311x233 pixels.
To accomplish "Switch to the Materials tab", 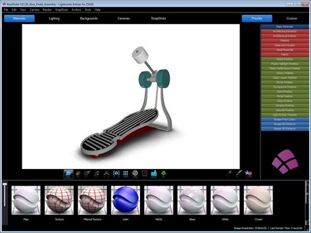I will 19,19.
